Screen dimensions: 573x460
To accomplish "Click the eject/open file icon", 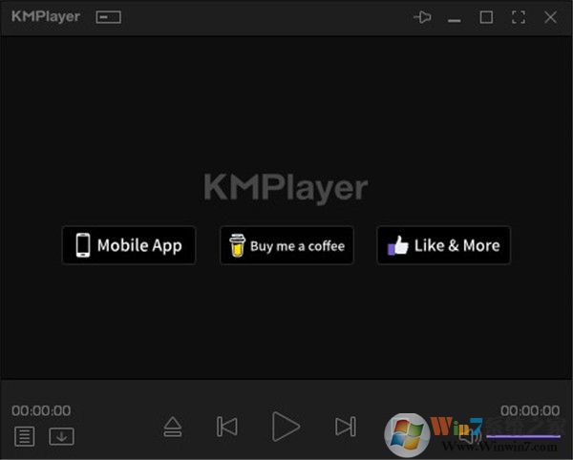I will 173,427.
